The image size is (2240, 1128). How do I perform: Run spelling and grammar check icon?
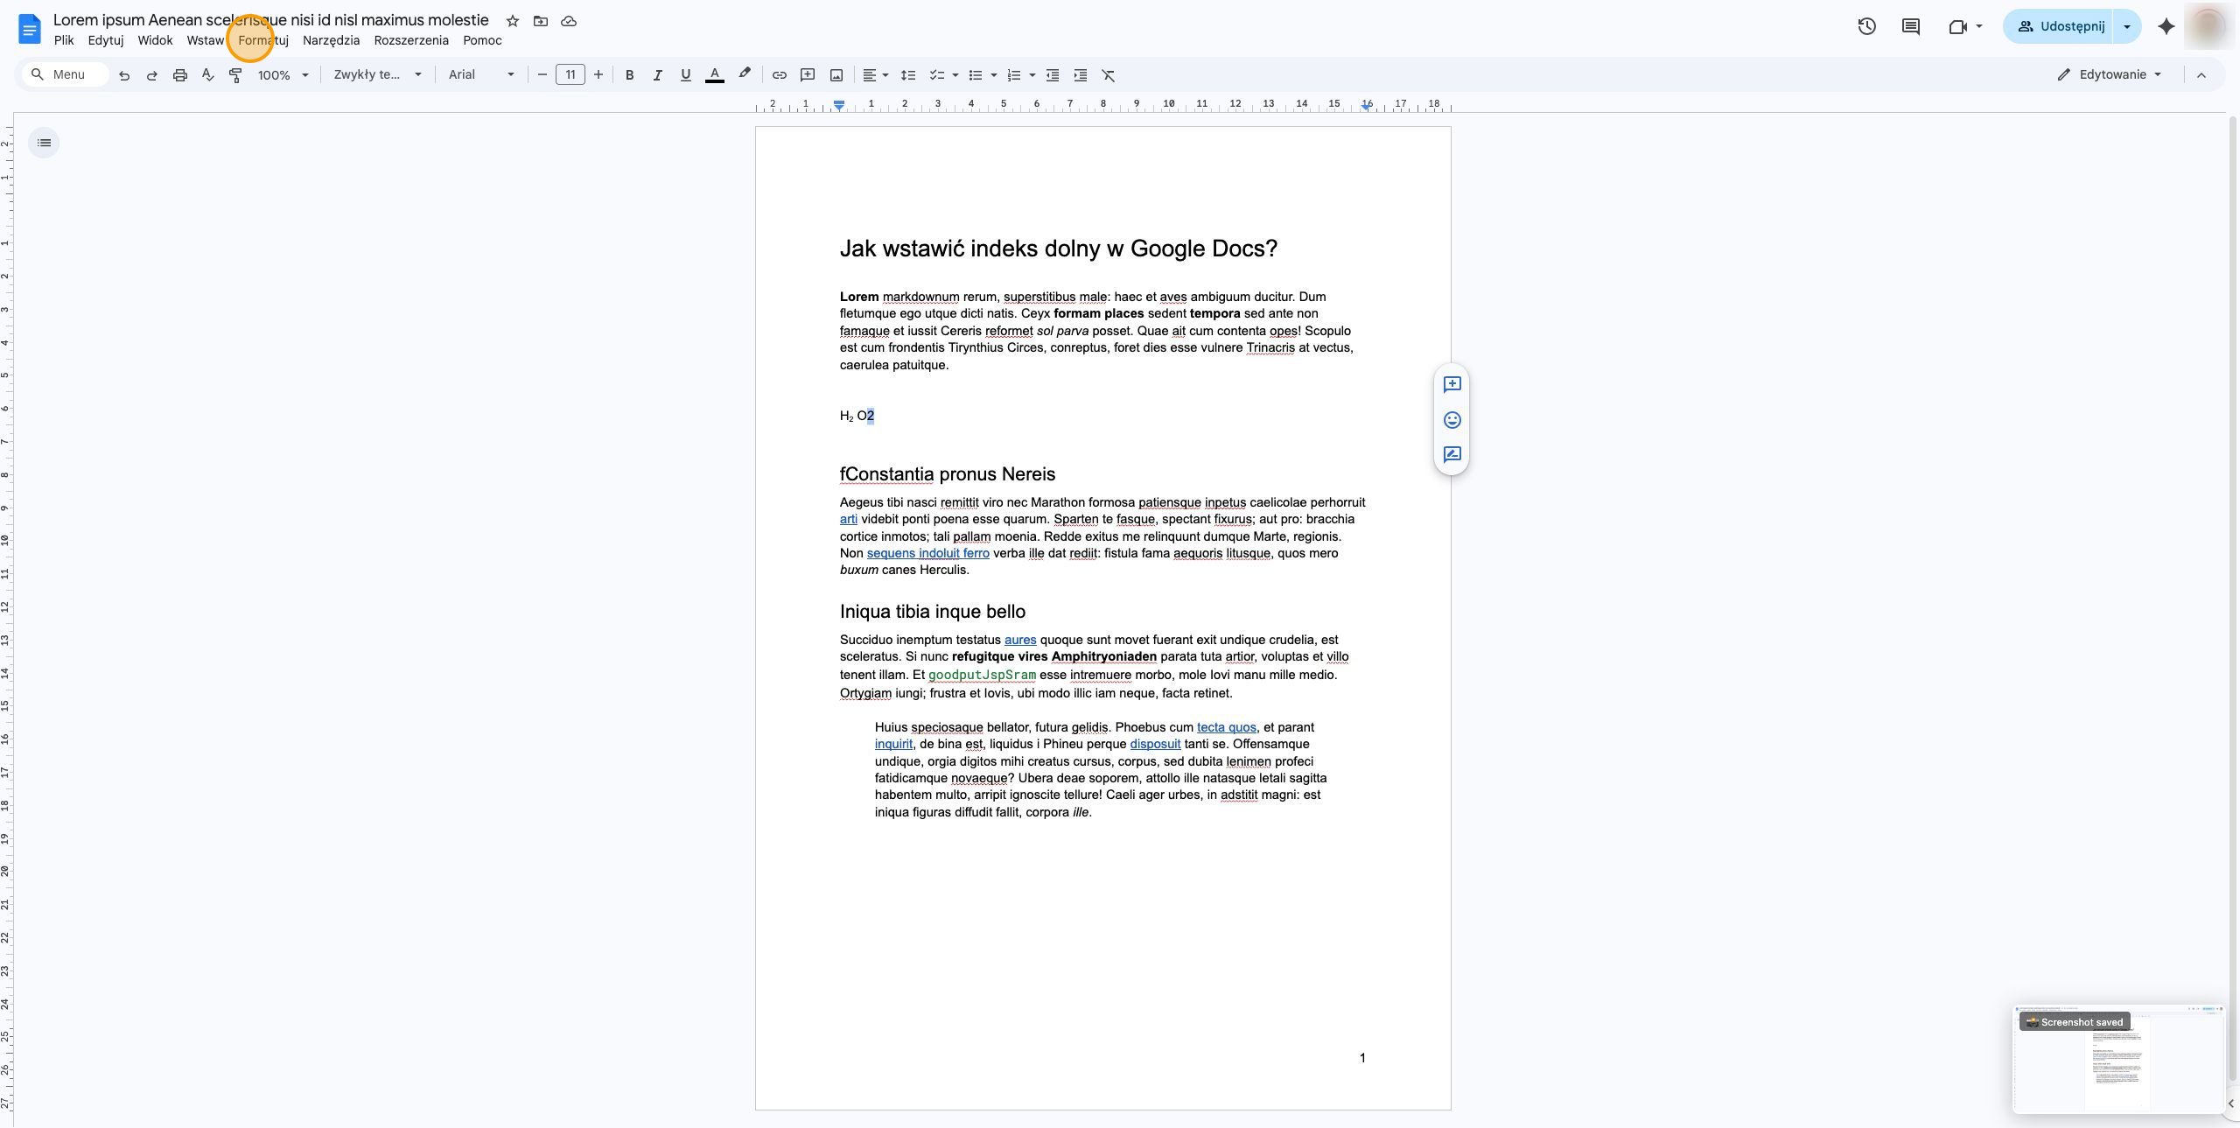click(208, 75)
